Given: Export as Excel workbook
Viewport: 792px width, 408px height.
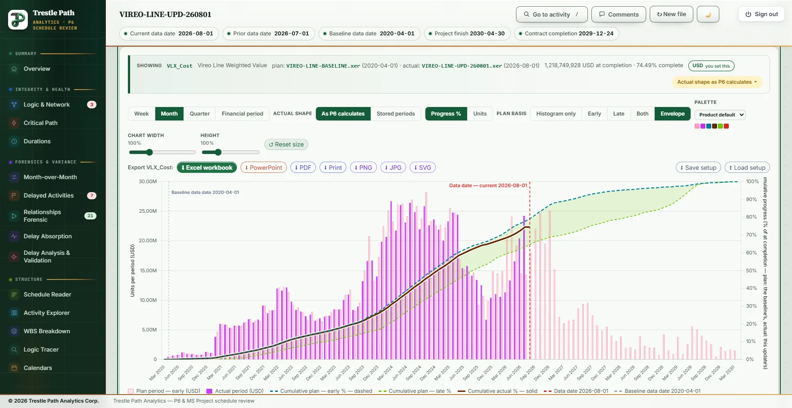Looking at the screenshot, I should [207, 167].
